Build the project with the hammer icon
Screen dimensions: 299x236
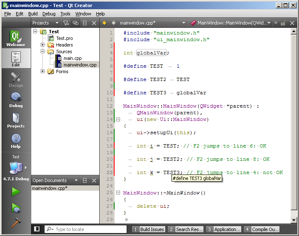tap(16, 222)
